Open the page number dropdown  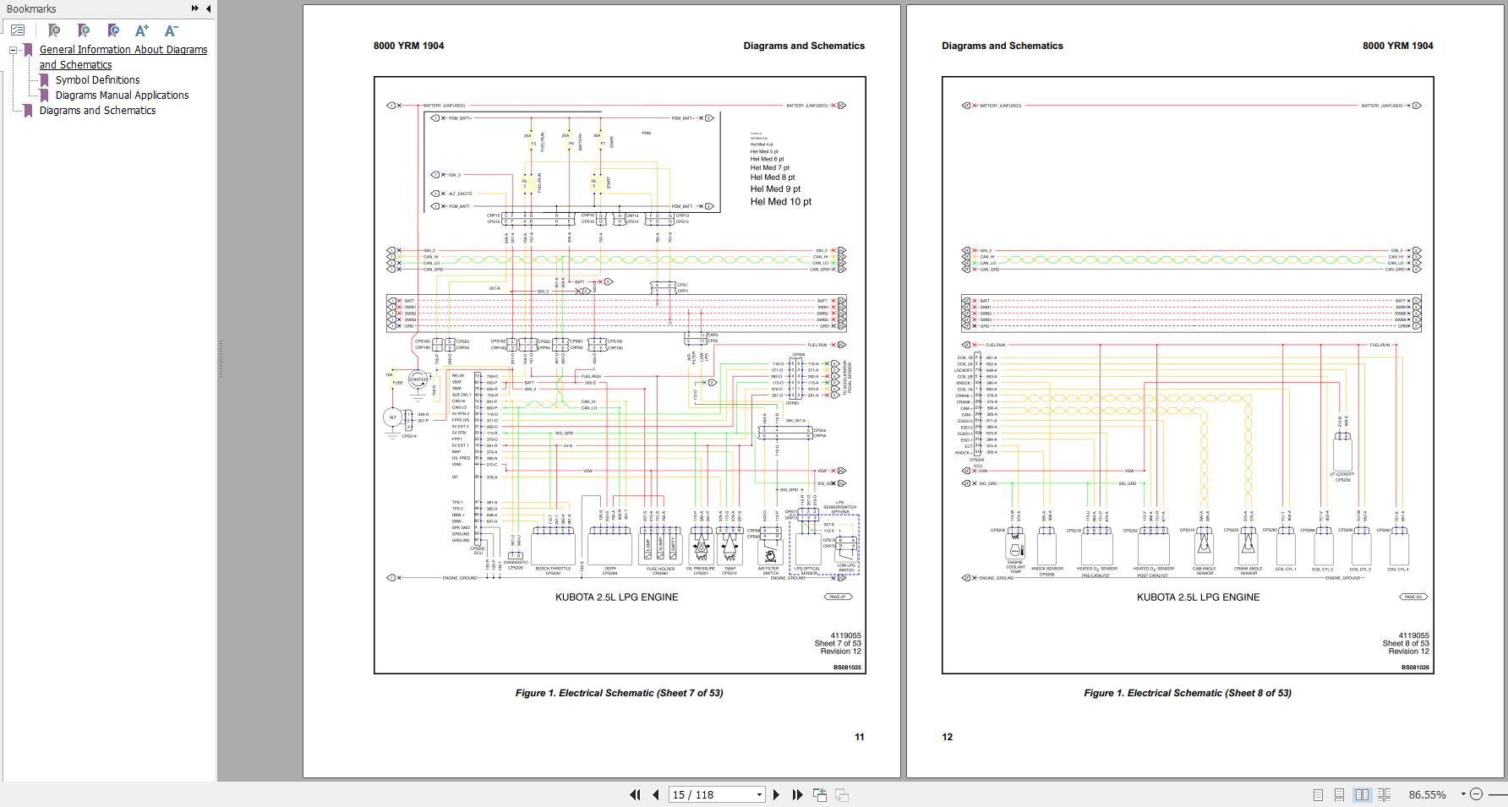coord(759,794)
